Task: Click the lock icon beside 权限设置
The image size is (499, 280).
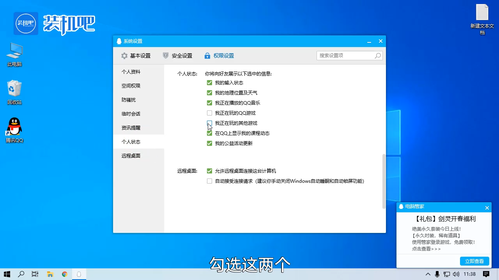Action: tap(207, 55)
